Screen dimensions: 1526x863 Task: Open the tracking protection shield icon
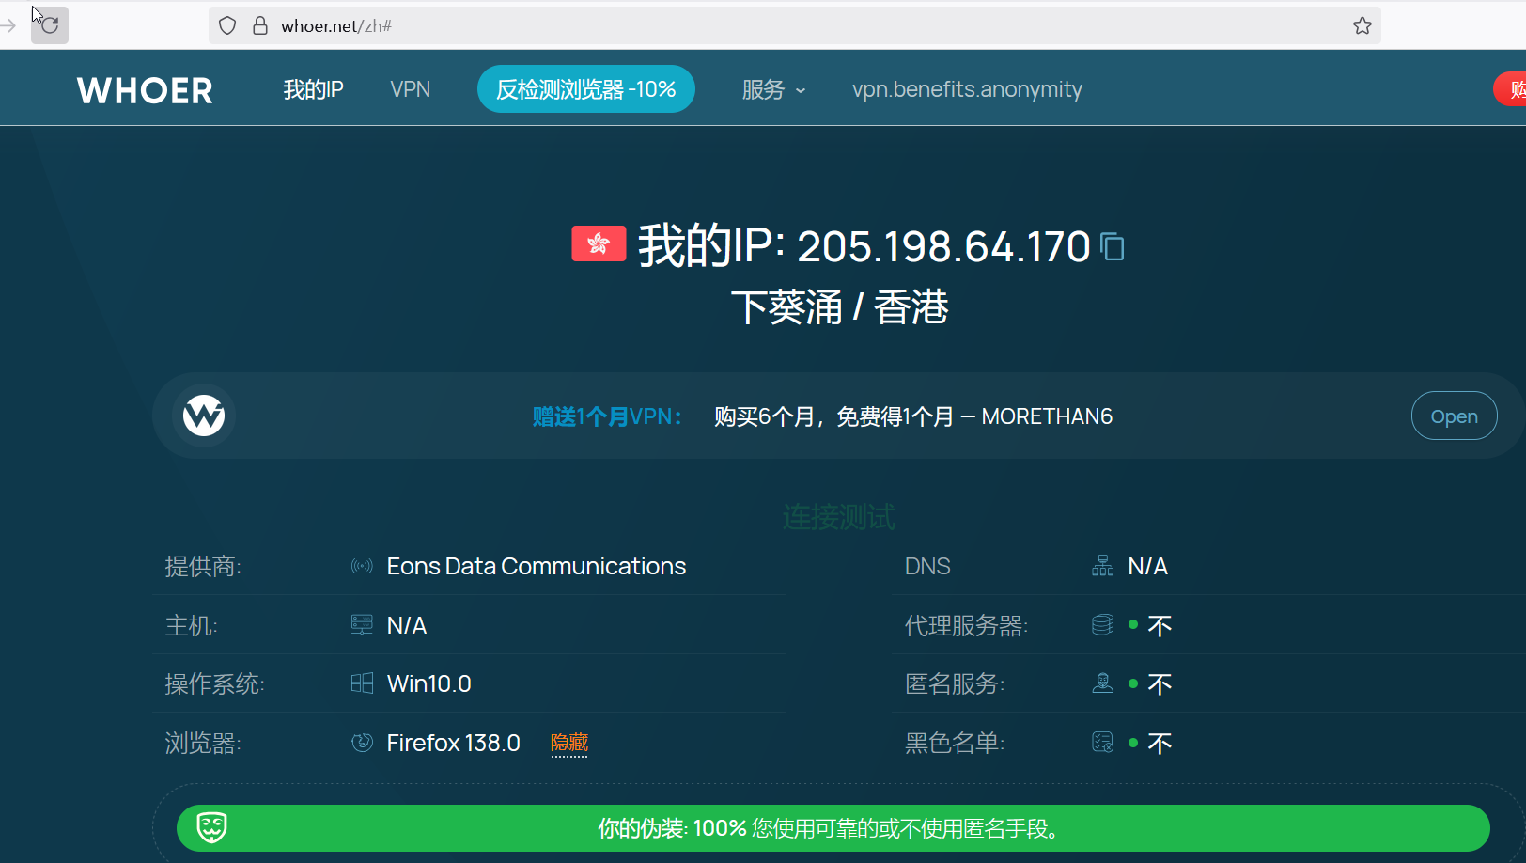[x=227, y=25]
